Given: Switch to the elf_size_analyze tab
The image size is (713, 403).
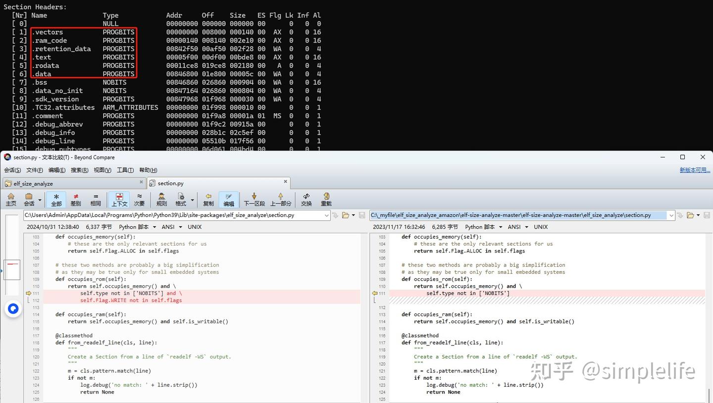Looking at the screenshot, I should (x=33, y=184).
